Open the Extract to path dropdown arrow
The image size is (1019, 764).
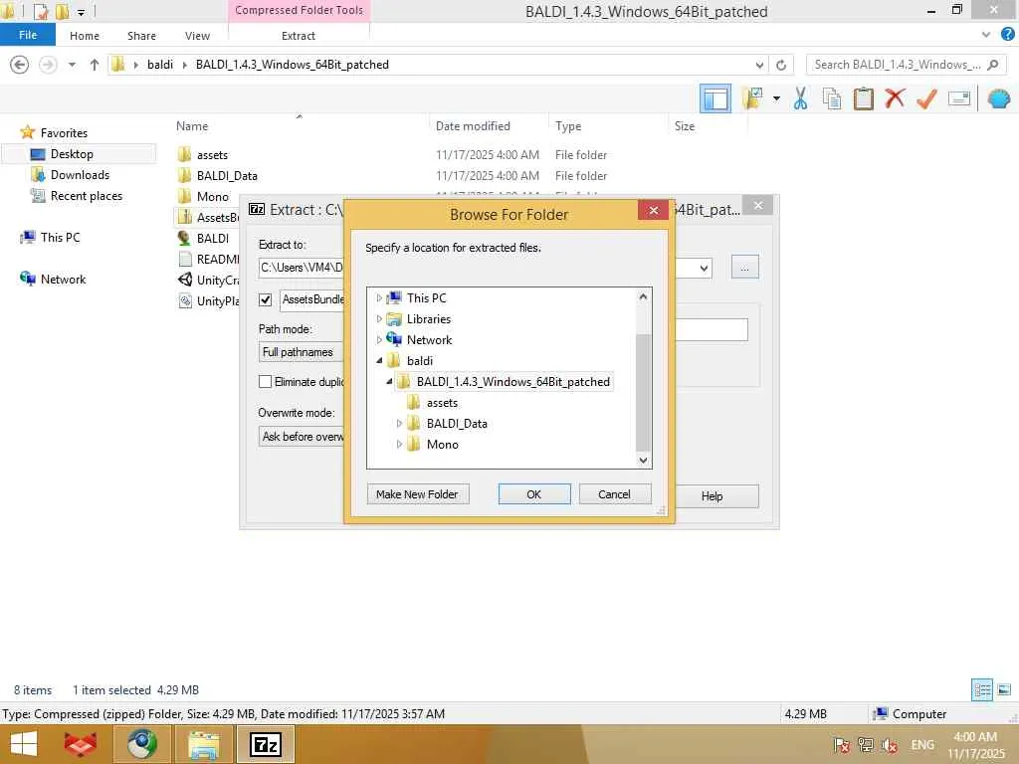tap(704, 269)
